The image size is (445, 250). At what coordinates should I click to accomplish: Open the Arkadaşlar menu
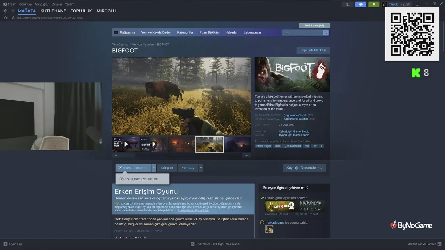pos(42,4)
